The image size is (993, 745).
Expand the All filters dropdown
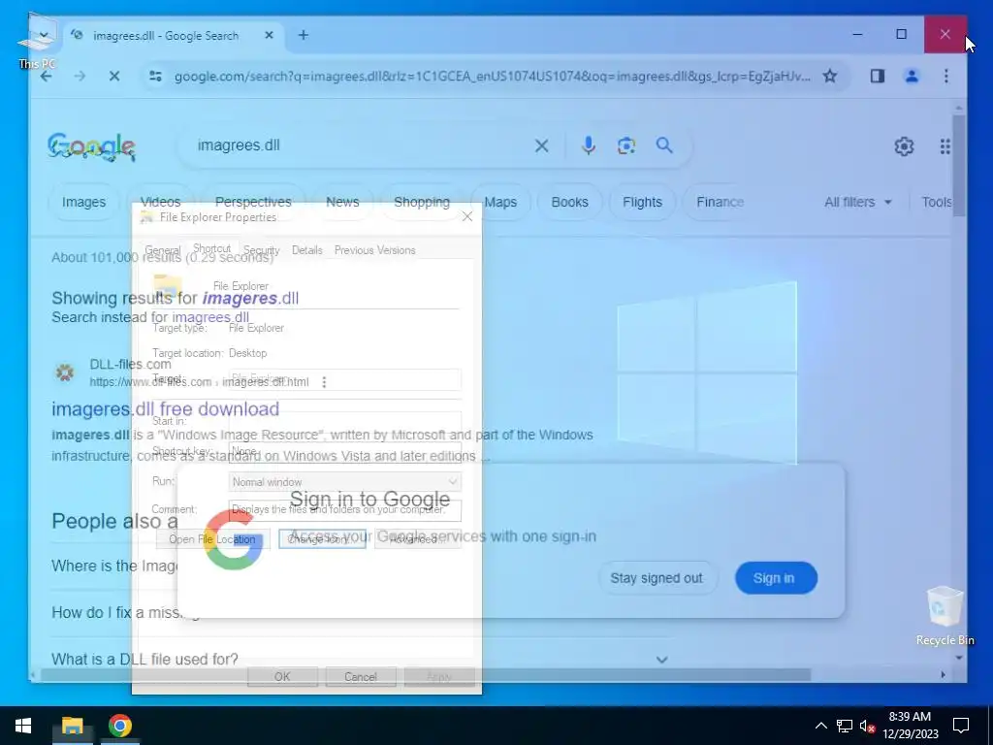(857, 202)
